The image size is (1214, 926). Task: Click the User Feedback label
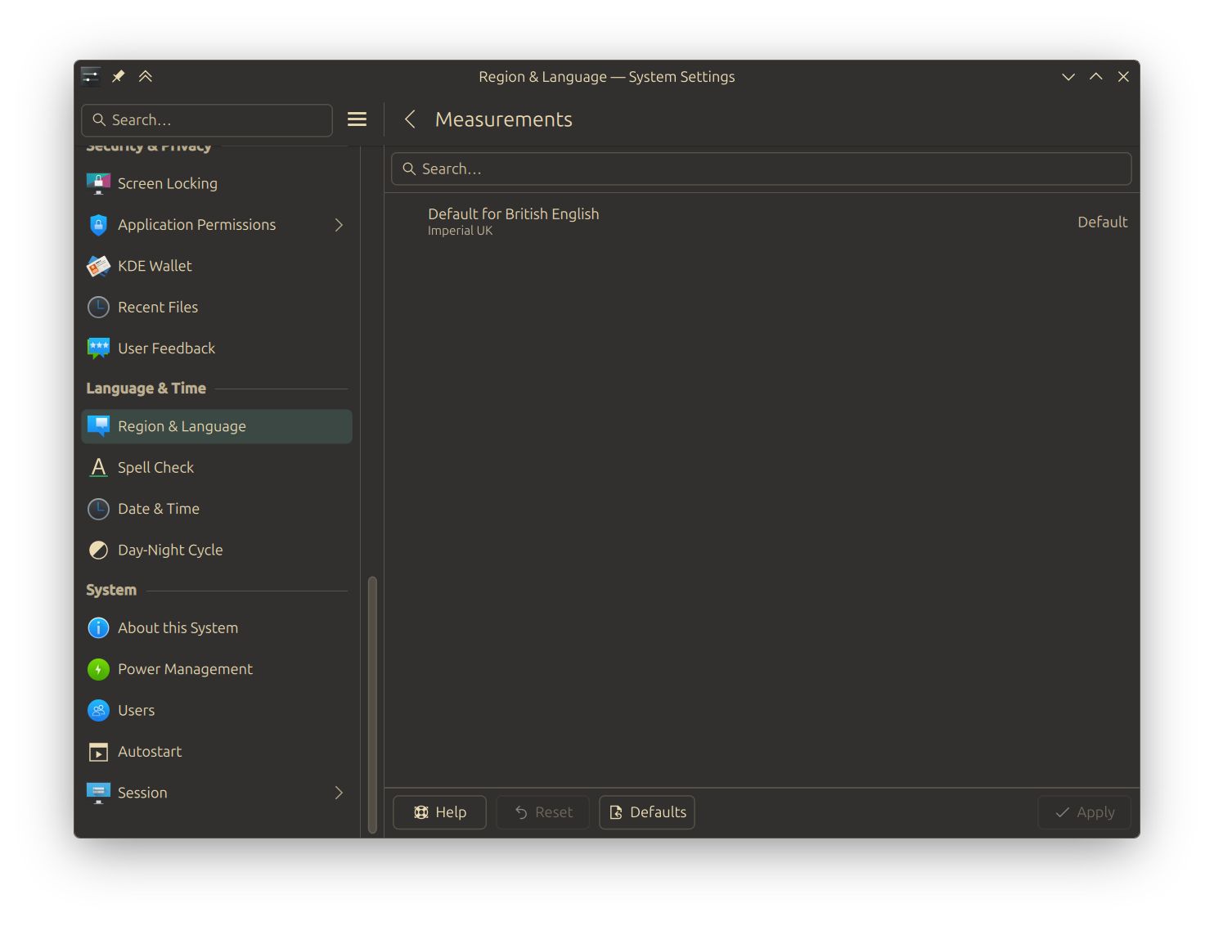tap(166, 348)
